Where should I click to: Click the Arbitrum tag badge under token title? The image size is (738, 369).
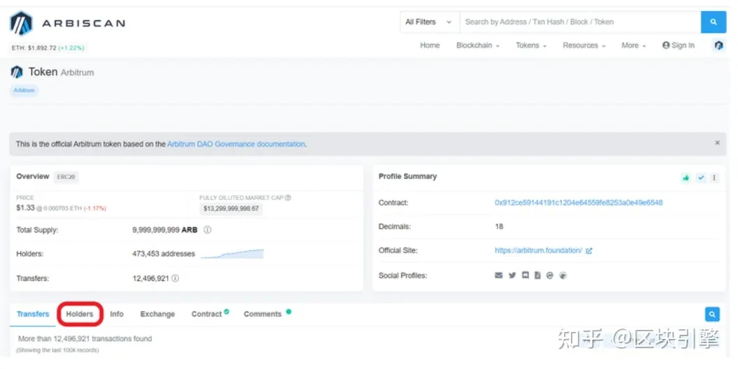[x=24, y=90]
